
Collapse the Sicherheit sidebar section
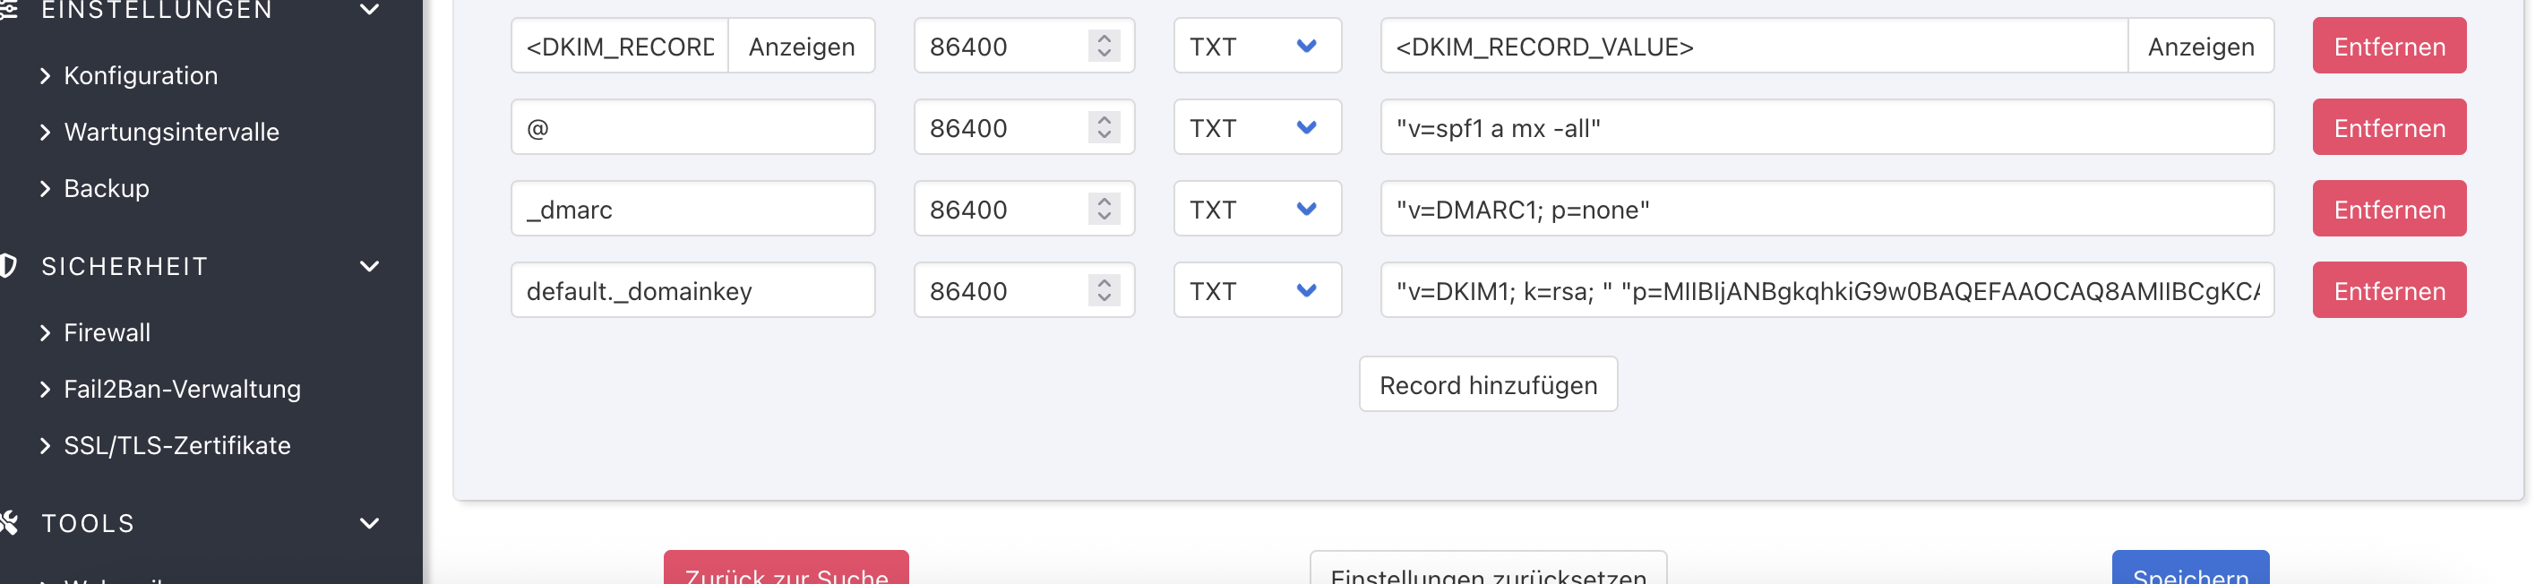(369, 266)
